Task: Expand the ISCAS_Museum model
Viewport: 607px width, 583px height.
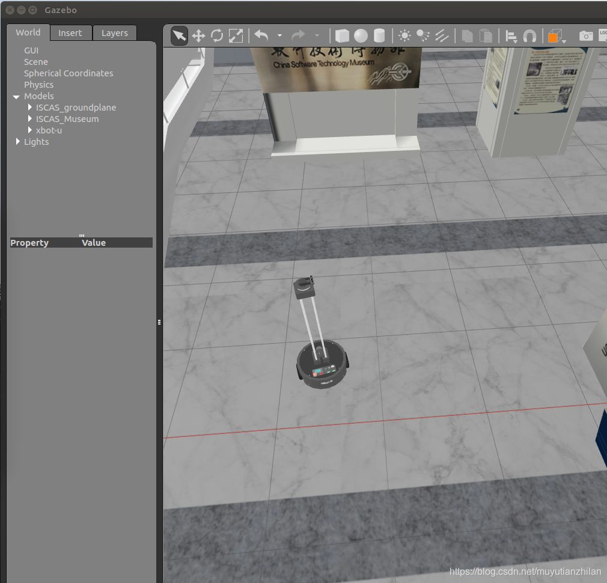Action: 30,118
